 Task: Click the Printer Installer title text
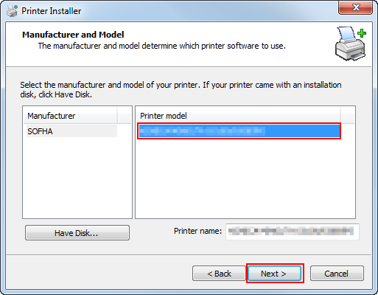pyautogui.click(x=52, y=11)
